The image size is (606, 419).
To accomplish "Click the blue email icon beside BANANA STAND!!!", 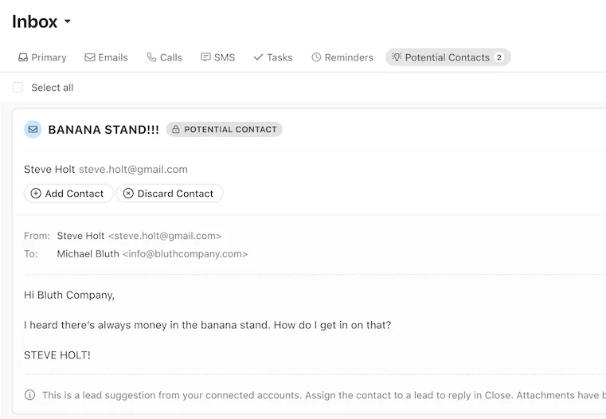I will coord(33,130).
